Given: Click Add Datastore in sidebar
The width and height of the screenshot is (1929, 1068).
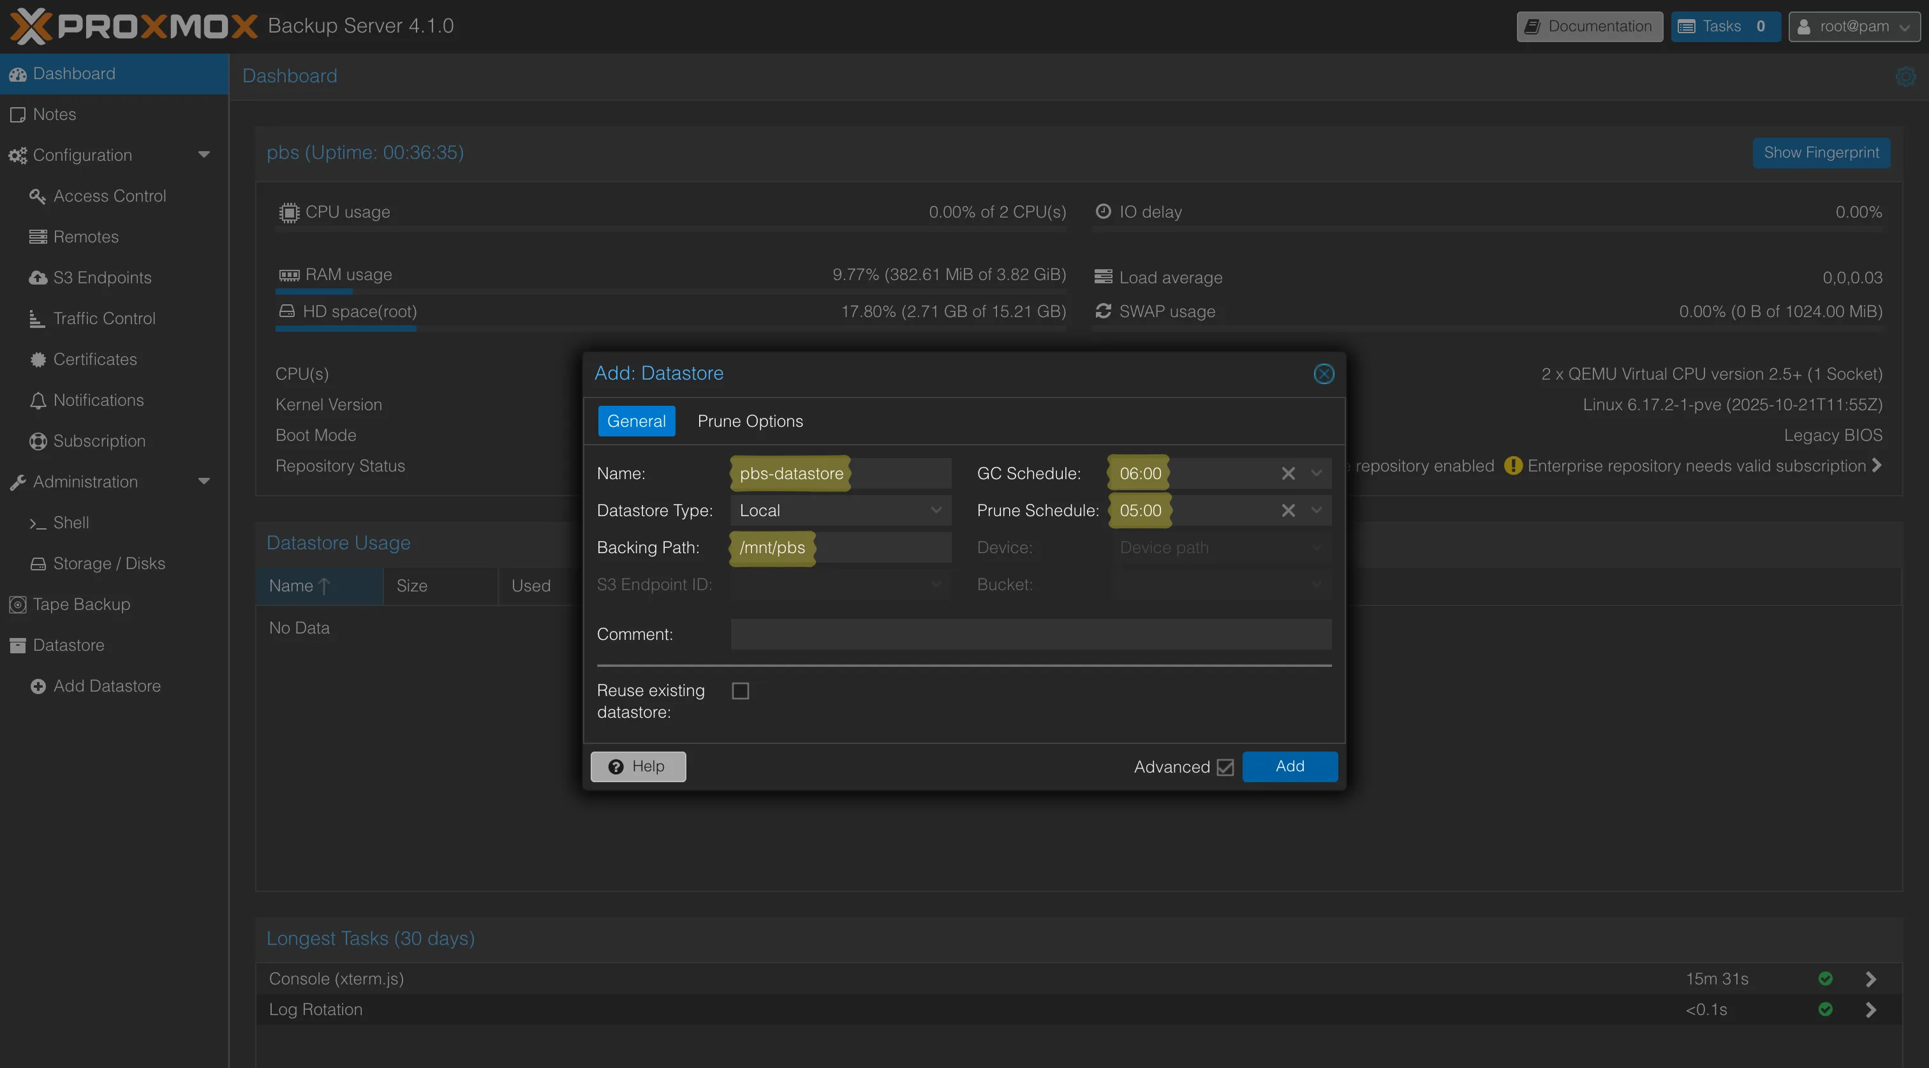Looking at the screenshot, I should coord(114,686).
